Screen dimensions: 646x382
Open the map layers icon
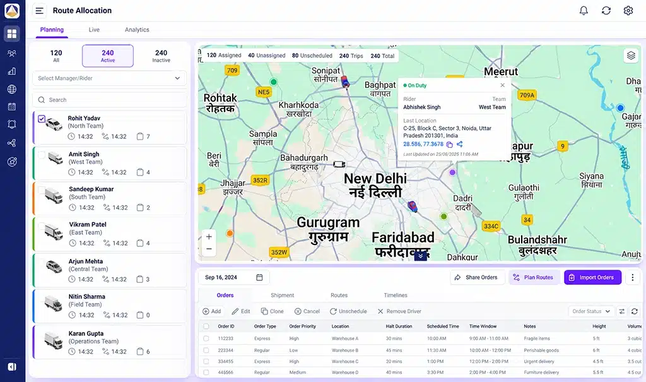[x=631, y=56]
